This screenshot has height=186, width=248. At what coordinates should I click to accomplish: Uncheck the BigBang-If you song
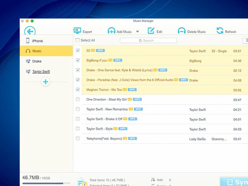78,61
